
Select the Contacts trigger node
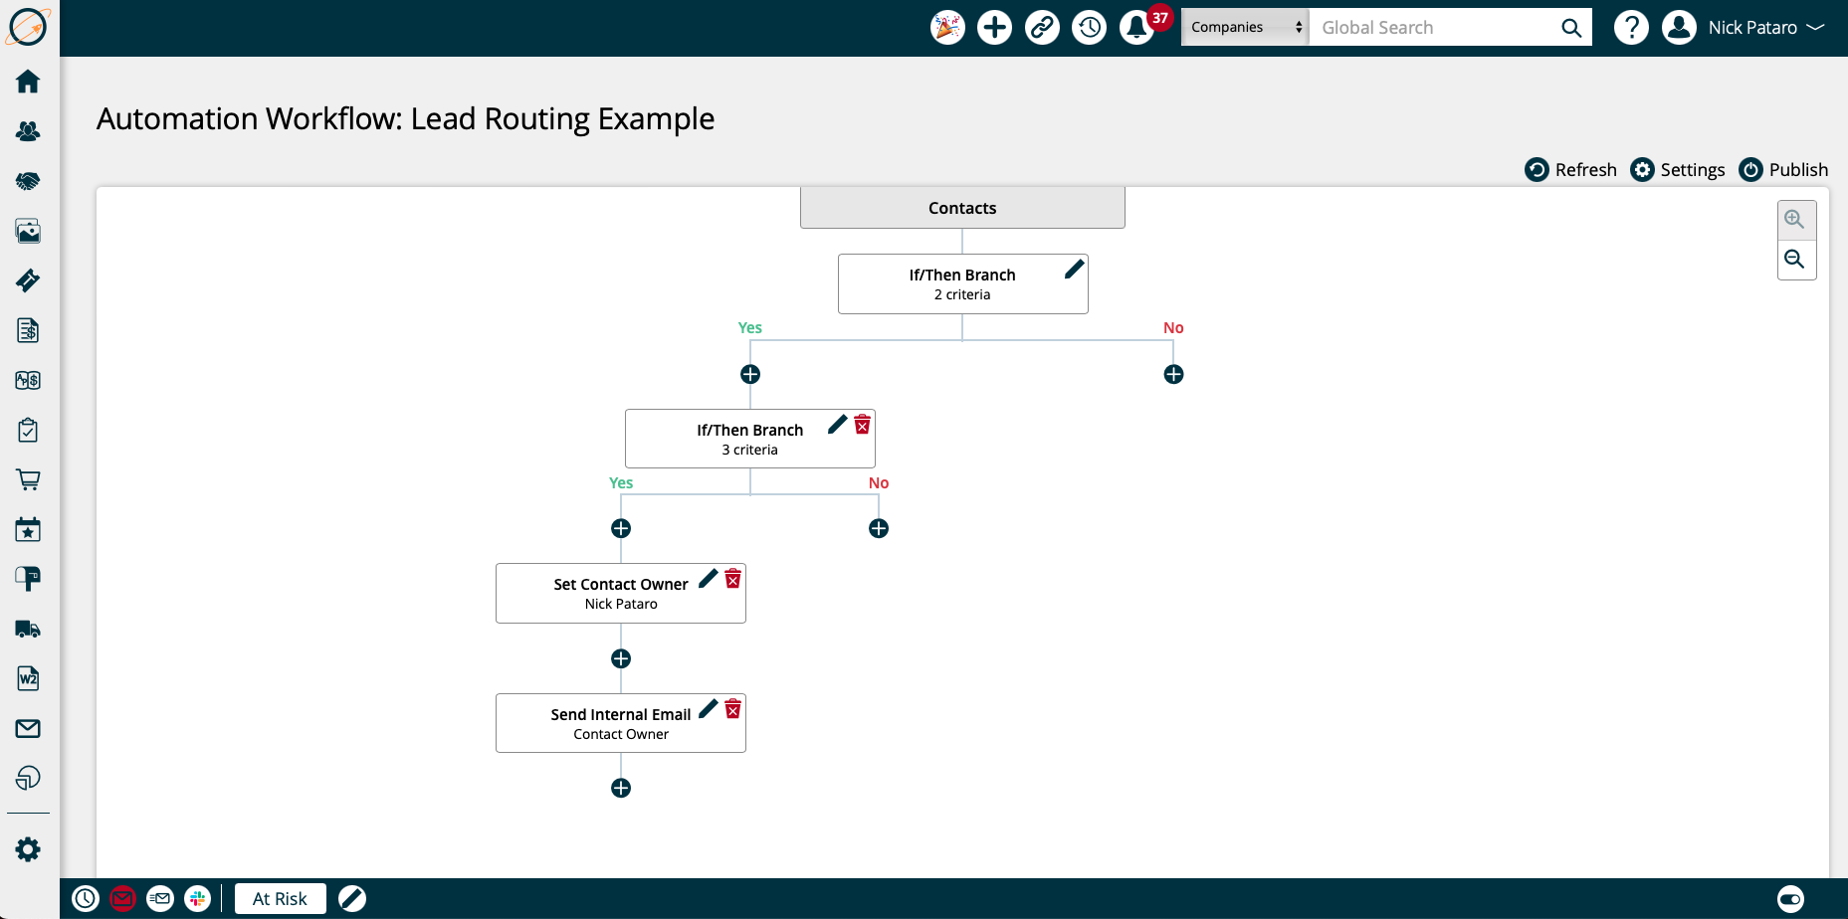[x=962, y=208]
